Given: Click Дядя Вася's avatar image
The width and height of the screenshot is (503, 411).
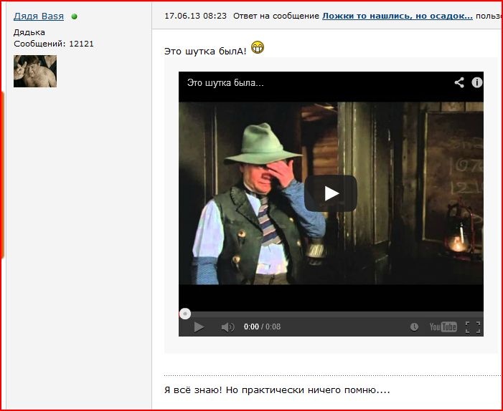Looking at the screenshot, I should pos(35,71).
